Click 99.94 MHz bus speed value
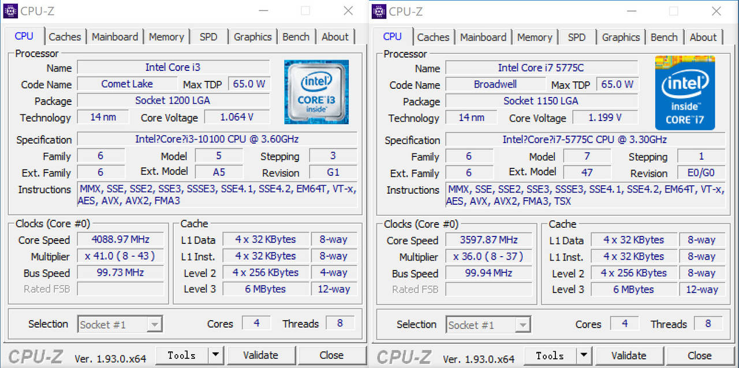The width and height of the screenshot is (739, 368). pyautogui.click(x=488, y=273)
